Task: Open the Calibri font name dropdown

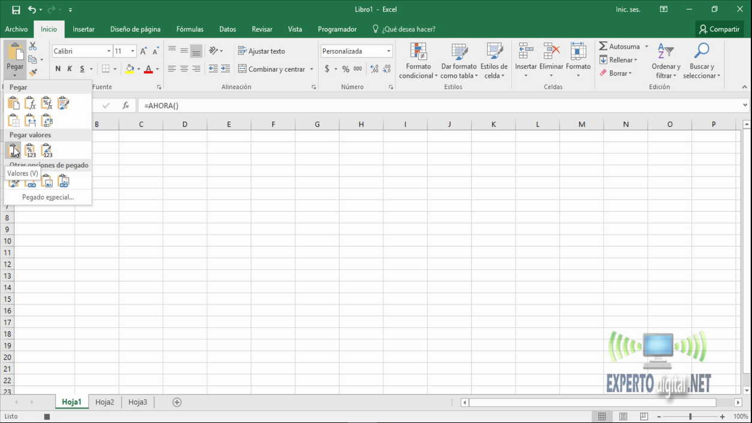Action: 108,52
